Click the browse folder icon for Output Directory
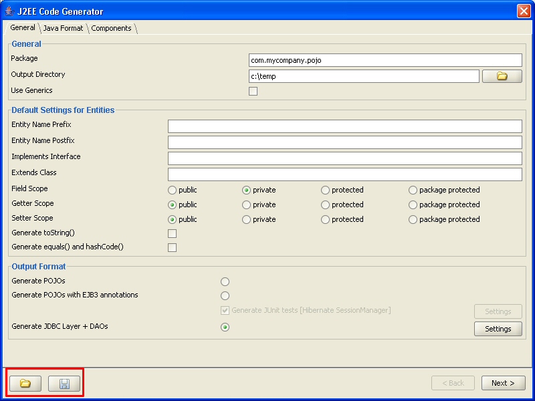 pyautogui.click(x=502, y=76)
